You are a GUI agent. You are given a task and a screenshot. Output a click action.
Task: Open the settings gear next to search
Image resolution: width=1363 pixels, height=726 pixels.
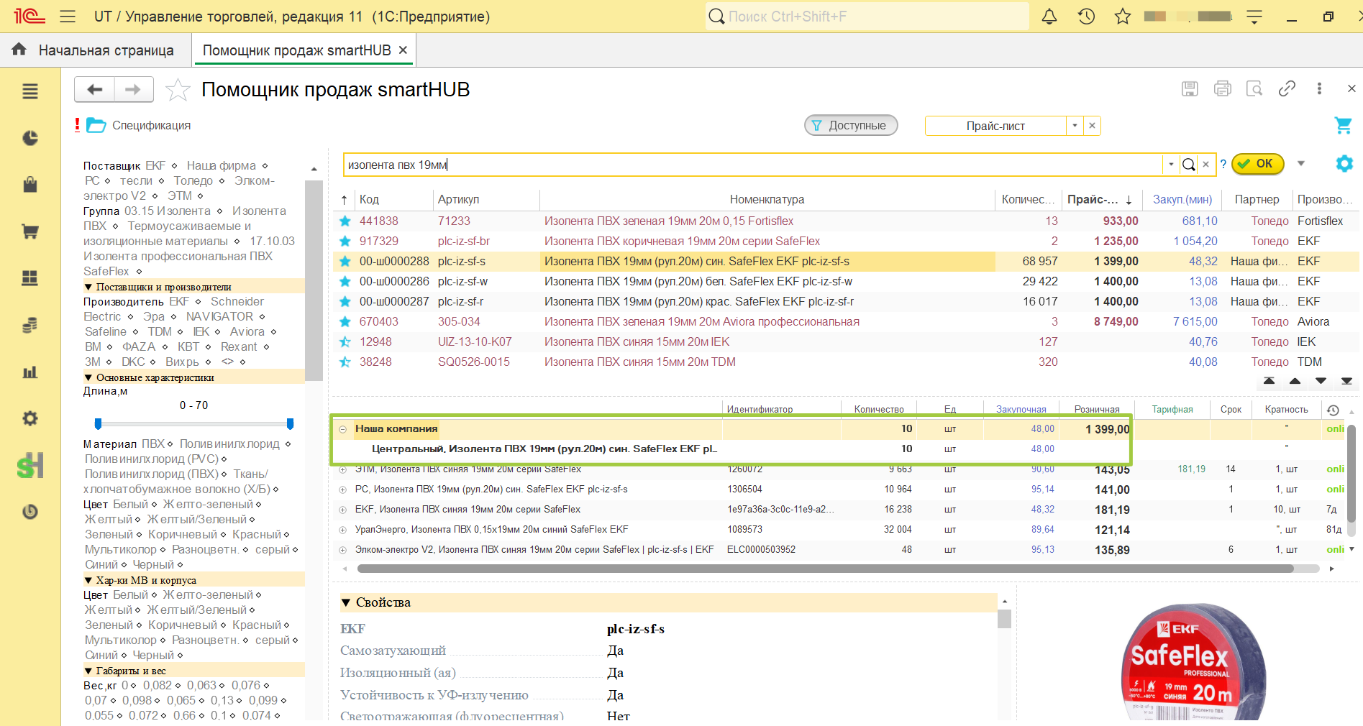[1344, 164]
